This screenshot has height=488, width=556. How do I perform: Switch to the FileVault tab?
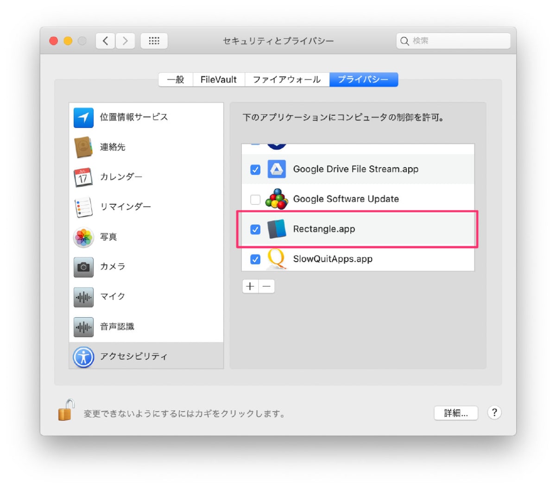(x=219, y=80)
